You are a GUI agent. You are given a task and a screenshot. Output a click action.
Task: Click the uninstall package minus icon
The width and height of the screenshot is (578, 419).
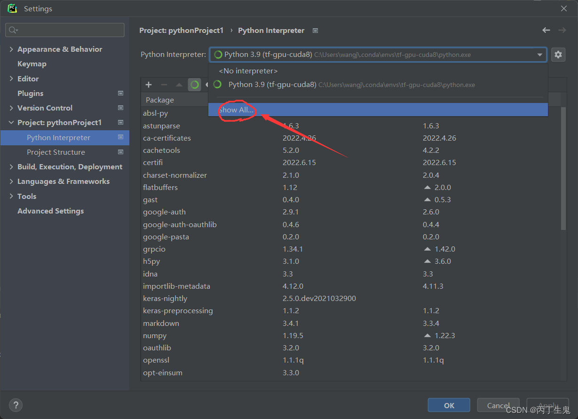164,85
